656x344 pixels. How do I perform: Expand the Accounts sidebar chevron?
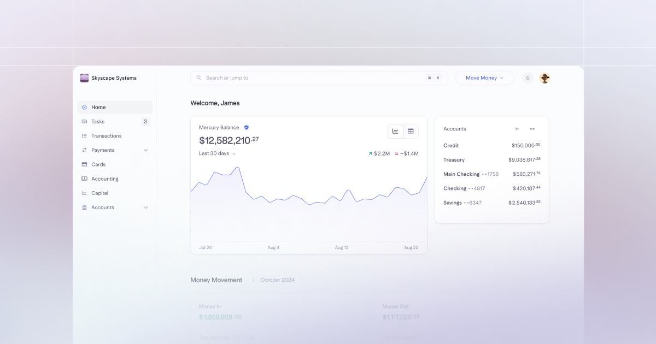click(x=145, y=207)
